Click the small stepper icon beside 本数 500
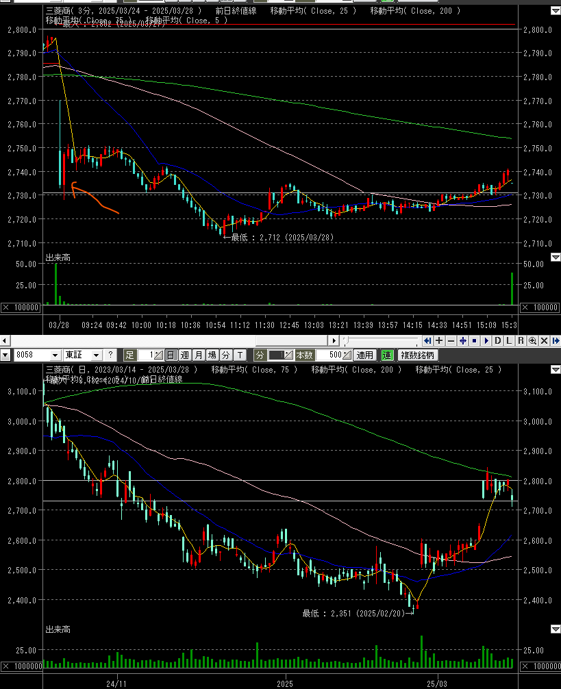Image resolution: width=561 pixels, height=689 pixels. click(347, 355)
